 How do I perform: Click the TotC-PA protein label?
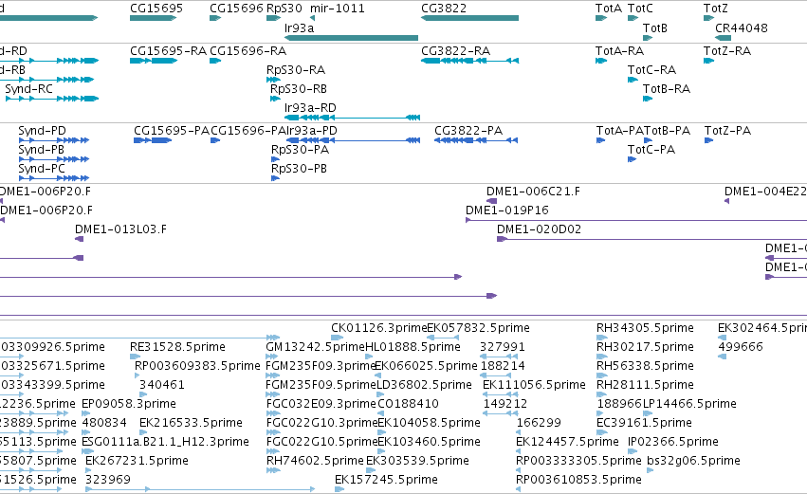(x=651, y=150)
